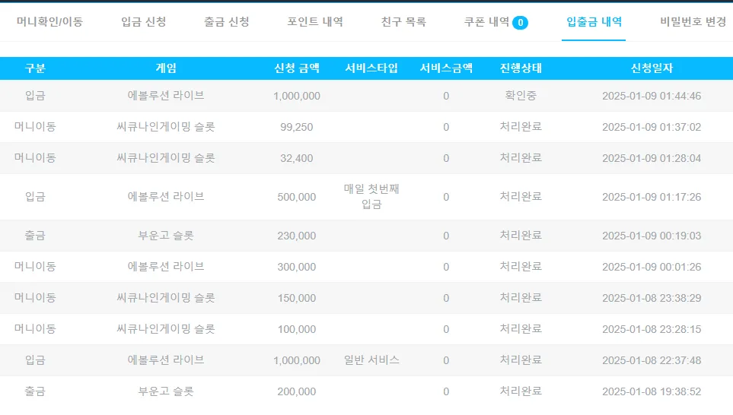733x415 pixels.
Task: Open the 친구 목록 tab
Action: 403,22
